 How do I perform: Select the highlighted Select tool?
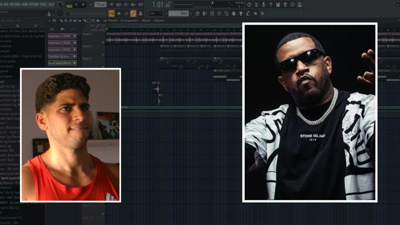[89, 21]
